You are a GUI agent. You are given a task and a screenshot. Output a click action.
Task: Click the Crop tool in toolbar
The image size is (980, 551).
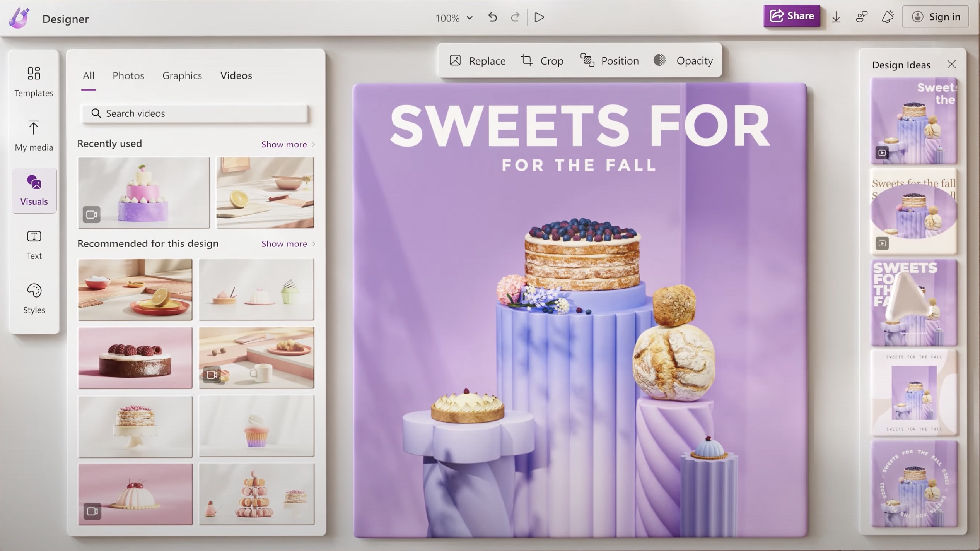(542, 60)
